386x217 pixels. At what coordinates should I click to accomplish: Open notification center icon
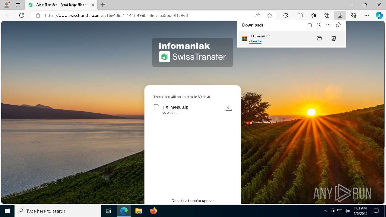376,211
